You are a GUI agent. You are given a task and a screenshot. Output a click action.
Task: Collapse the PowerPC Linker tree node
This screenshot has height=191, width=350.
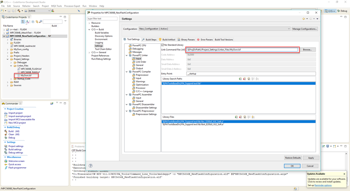click(x=127, y=55)
